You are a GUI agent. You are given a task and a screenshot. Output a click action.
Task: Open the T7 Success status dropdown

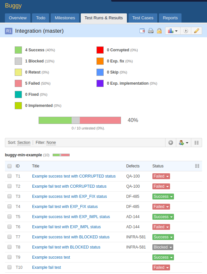pyautogui.click(x=163, y=237)
